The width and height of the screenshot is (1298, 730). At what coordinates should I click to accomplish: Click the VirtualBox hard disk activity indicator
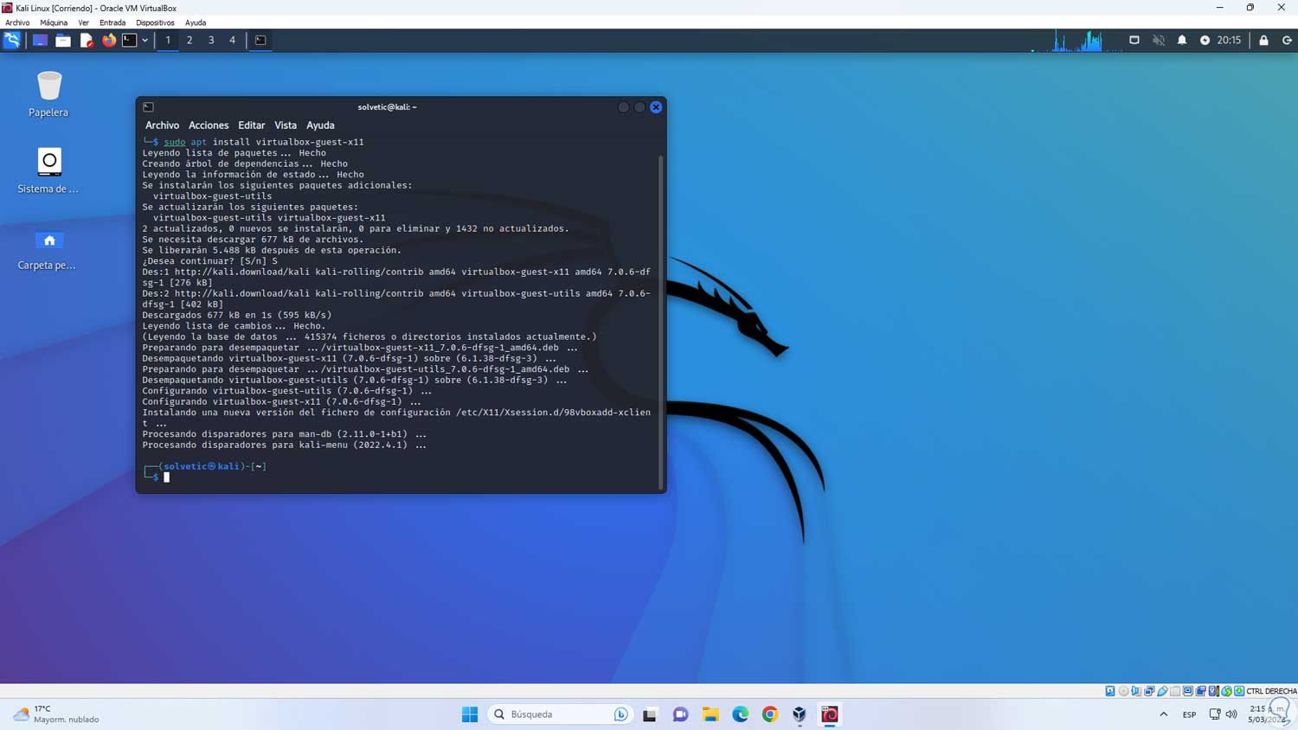click(x=1110, y=691)
